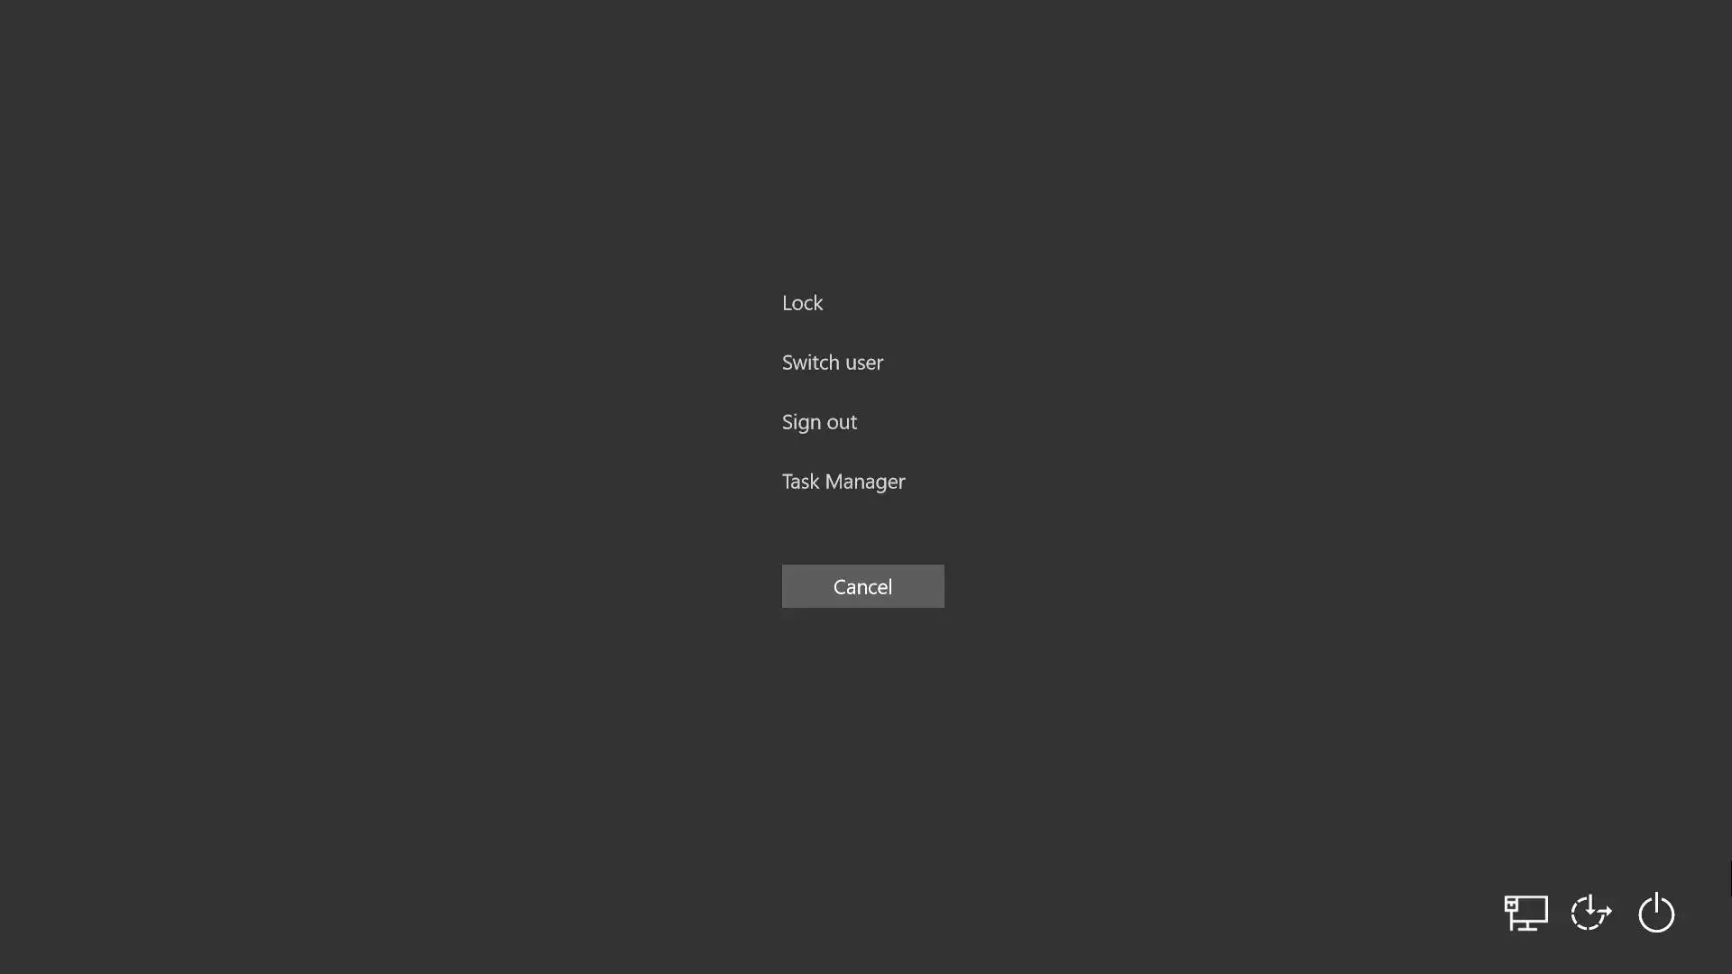Select the circular power symbol

(1656, 913)
